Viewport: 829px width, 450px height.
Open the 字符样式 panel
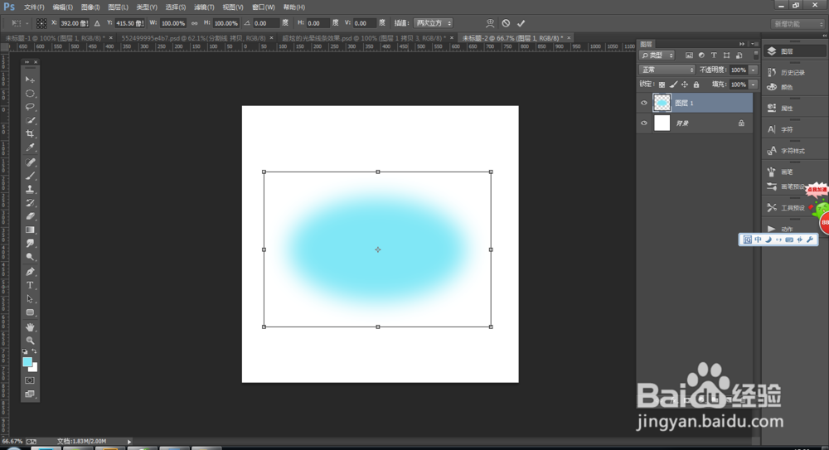(793, 151)
